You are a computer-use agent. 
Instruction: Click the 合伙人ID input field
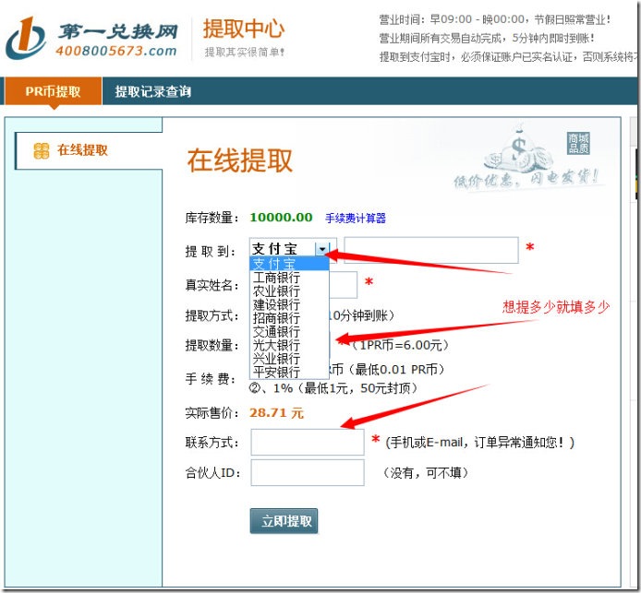[x=307, y=473]
